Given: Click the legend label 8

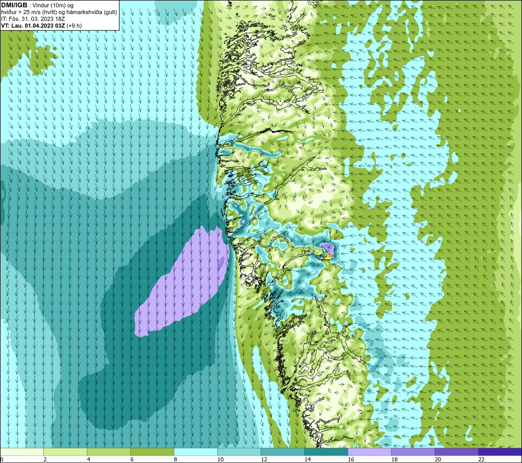Looking at the screenshot, I should point(175,459).
